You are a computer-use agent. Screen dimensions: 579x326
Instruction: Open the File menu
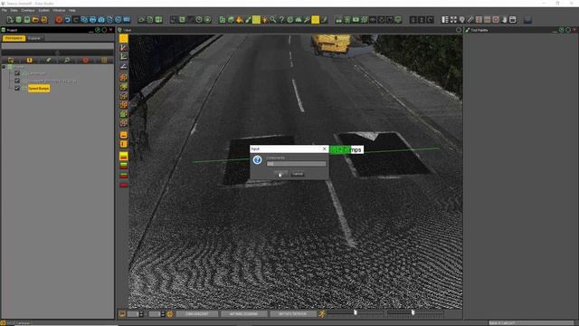pos(5,10)
